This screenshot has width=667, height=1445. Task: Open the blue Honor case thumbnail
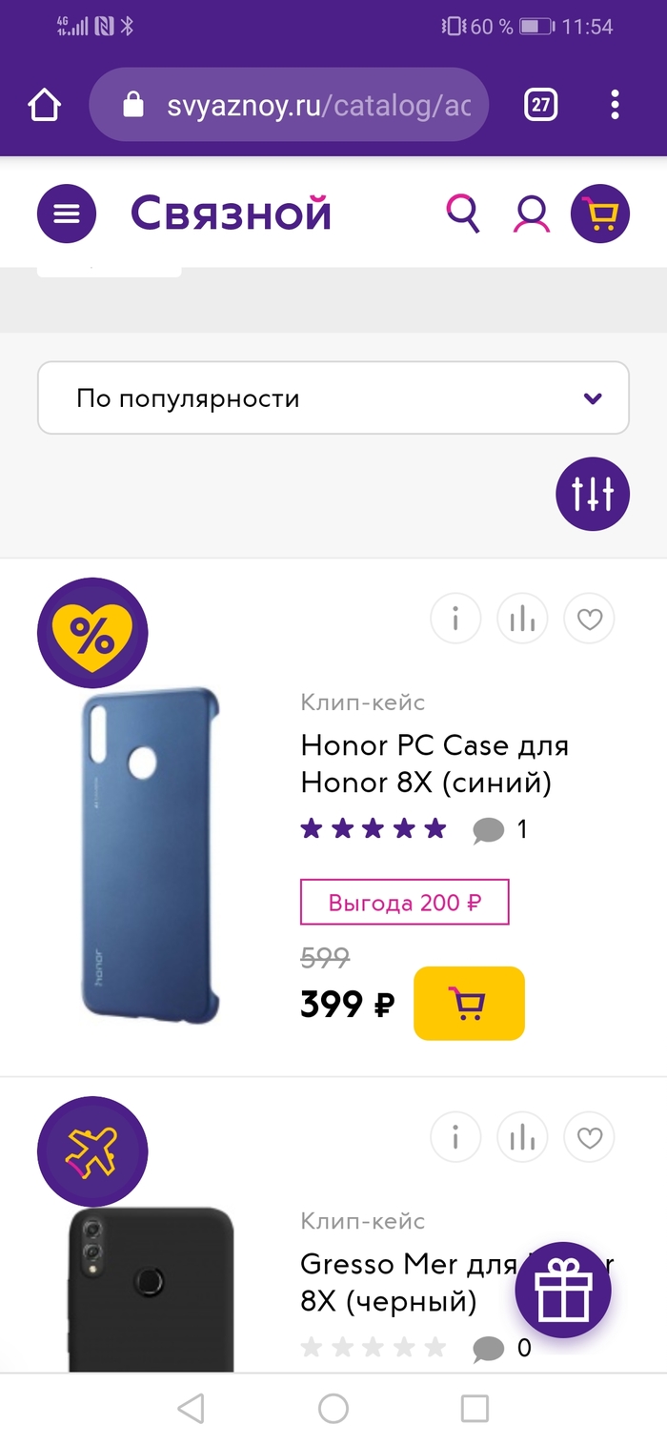151,855
